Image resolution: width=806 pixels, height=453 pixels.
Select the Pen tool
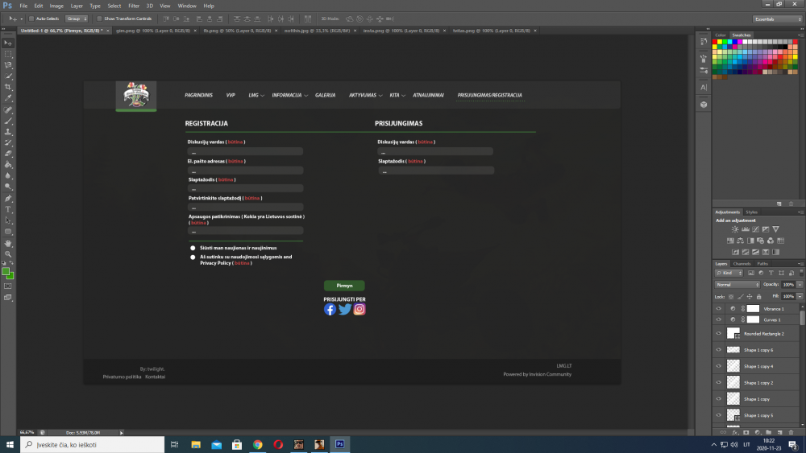[8, 198]
